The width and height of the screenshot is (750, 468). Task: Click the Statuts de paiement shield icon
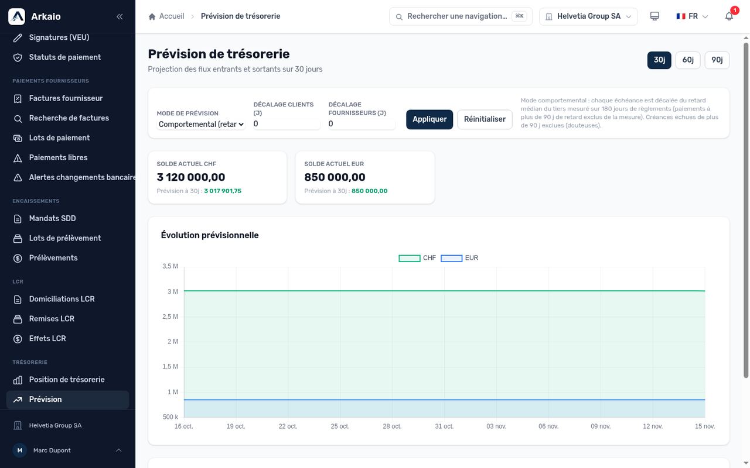18,57
